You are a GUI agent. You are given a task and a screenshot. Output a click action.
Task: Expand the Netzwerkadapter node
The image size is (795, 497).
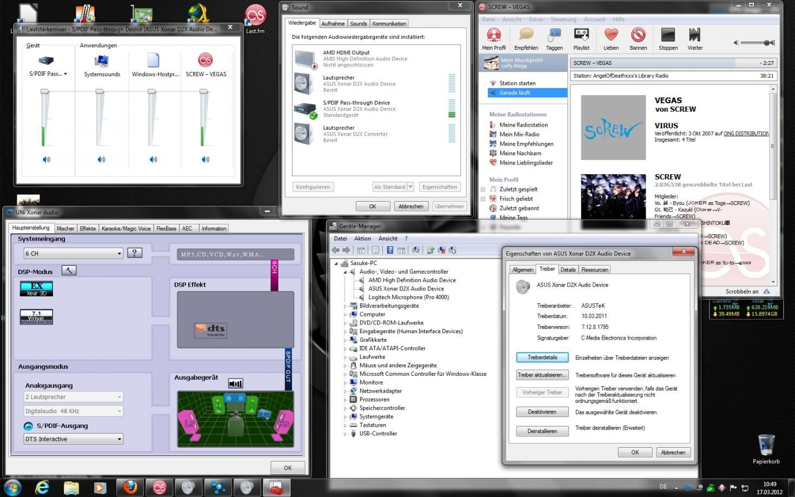point(345,391)
